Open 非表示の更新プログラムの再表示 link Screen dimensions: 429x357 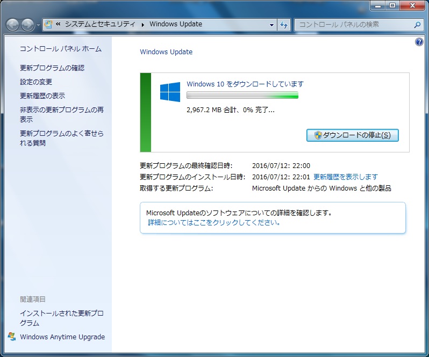(x=62, y=114)
